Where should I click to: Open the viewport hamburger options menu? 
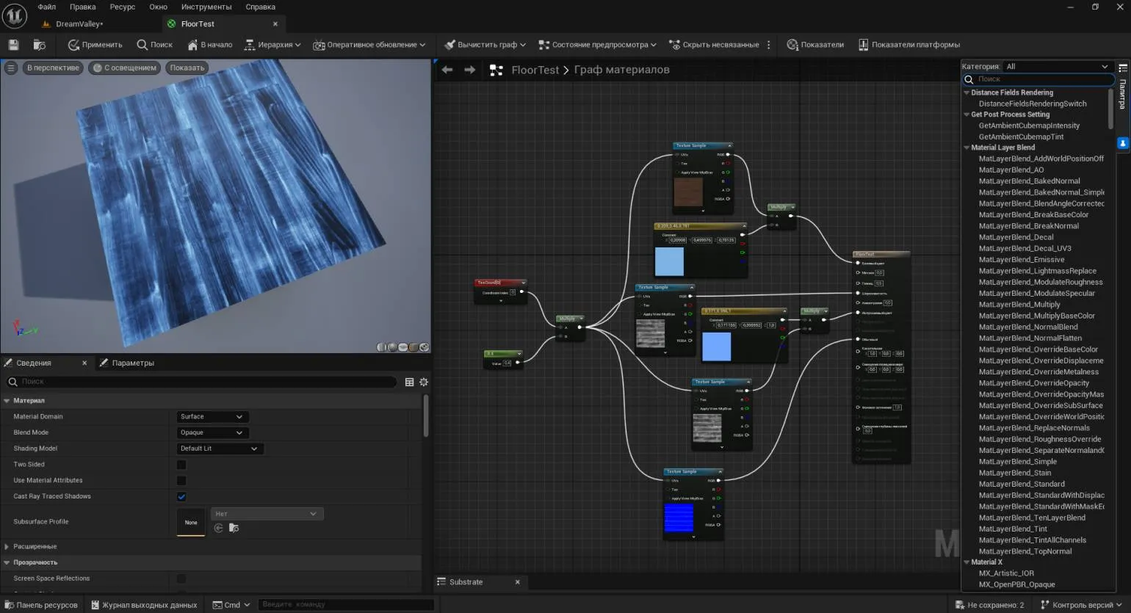[x=11, y=68]
